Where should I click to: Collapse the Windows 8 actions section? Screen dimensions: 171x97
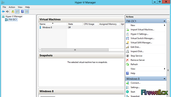point(164,79)
